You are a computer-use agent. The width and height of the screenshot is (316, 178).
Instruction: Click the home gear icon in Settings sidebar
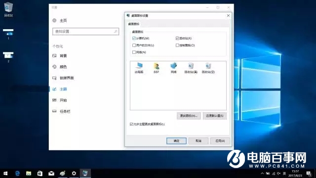(54, 20)
